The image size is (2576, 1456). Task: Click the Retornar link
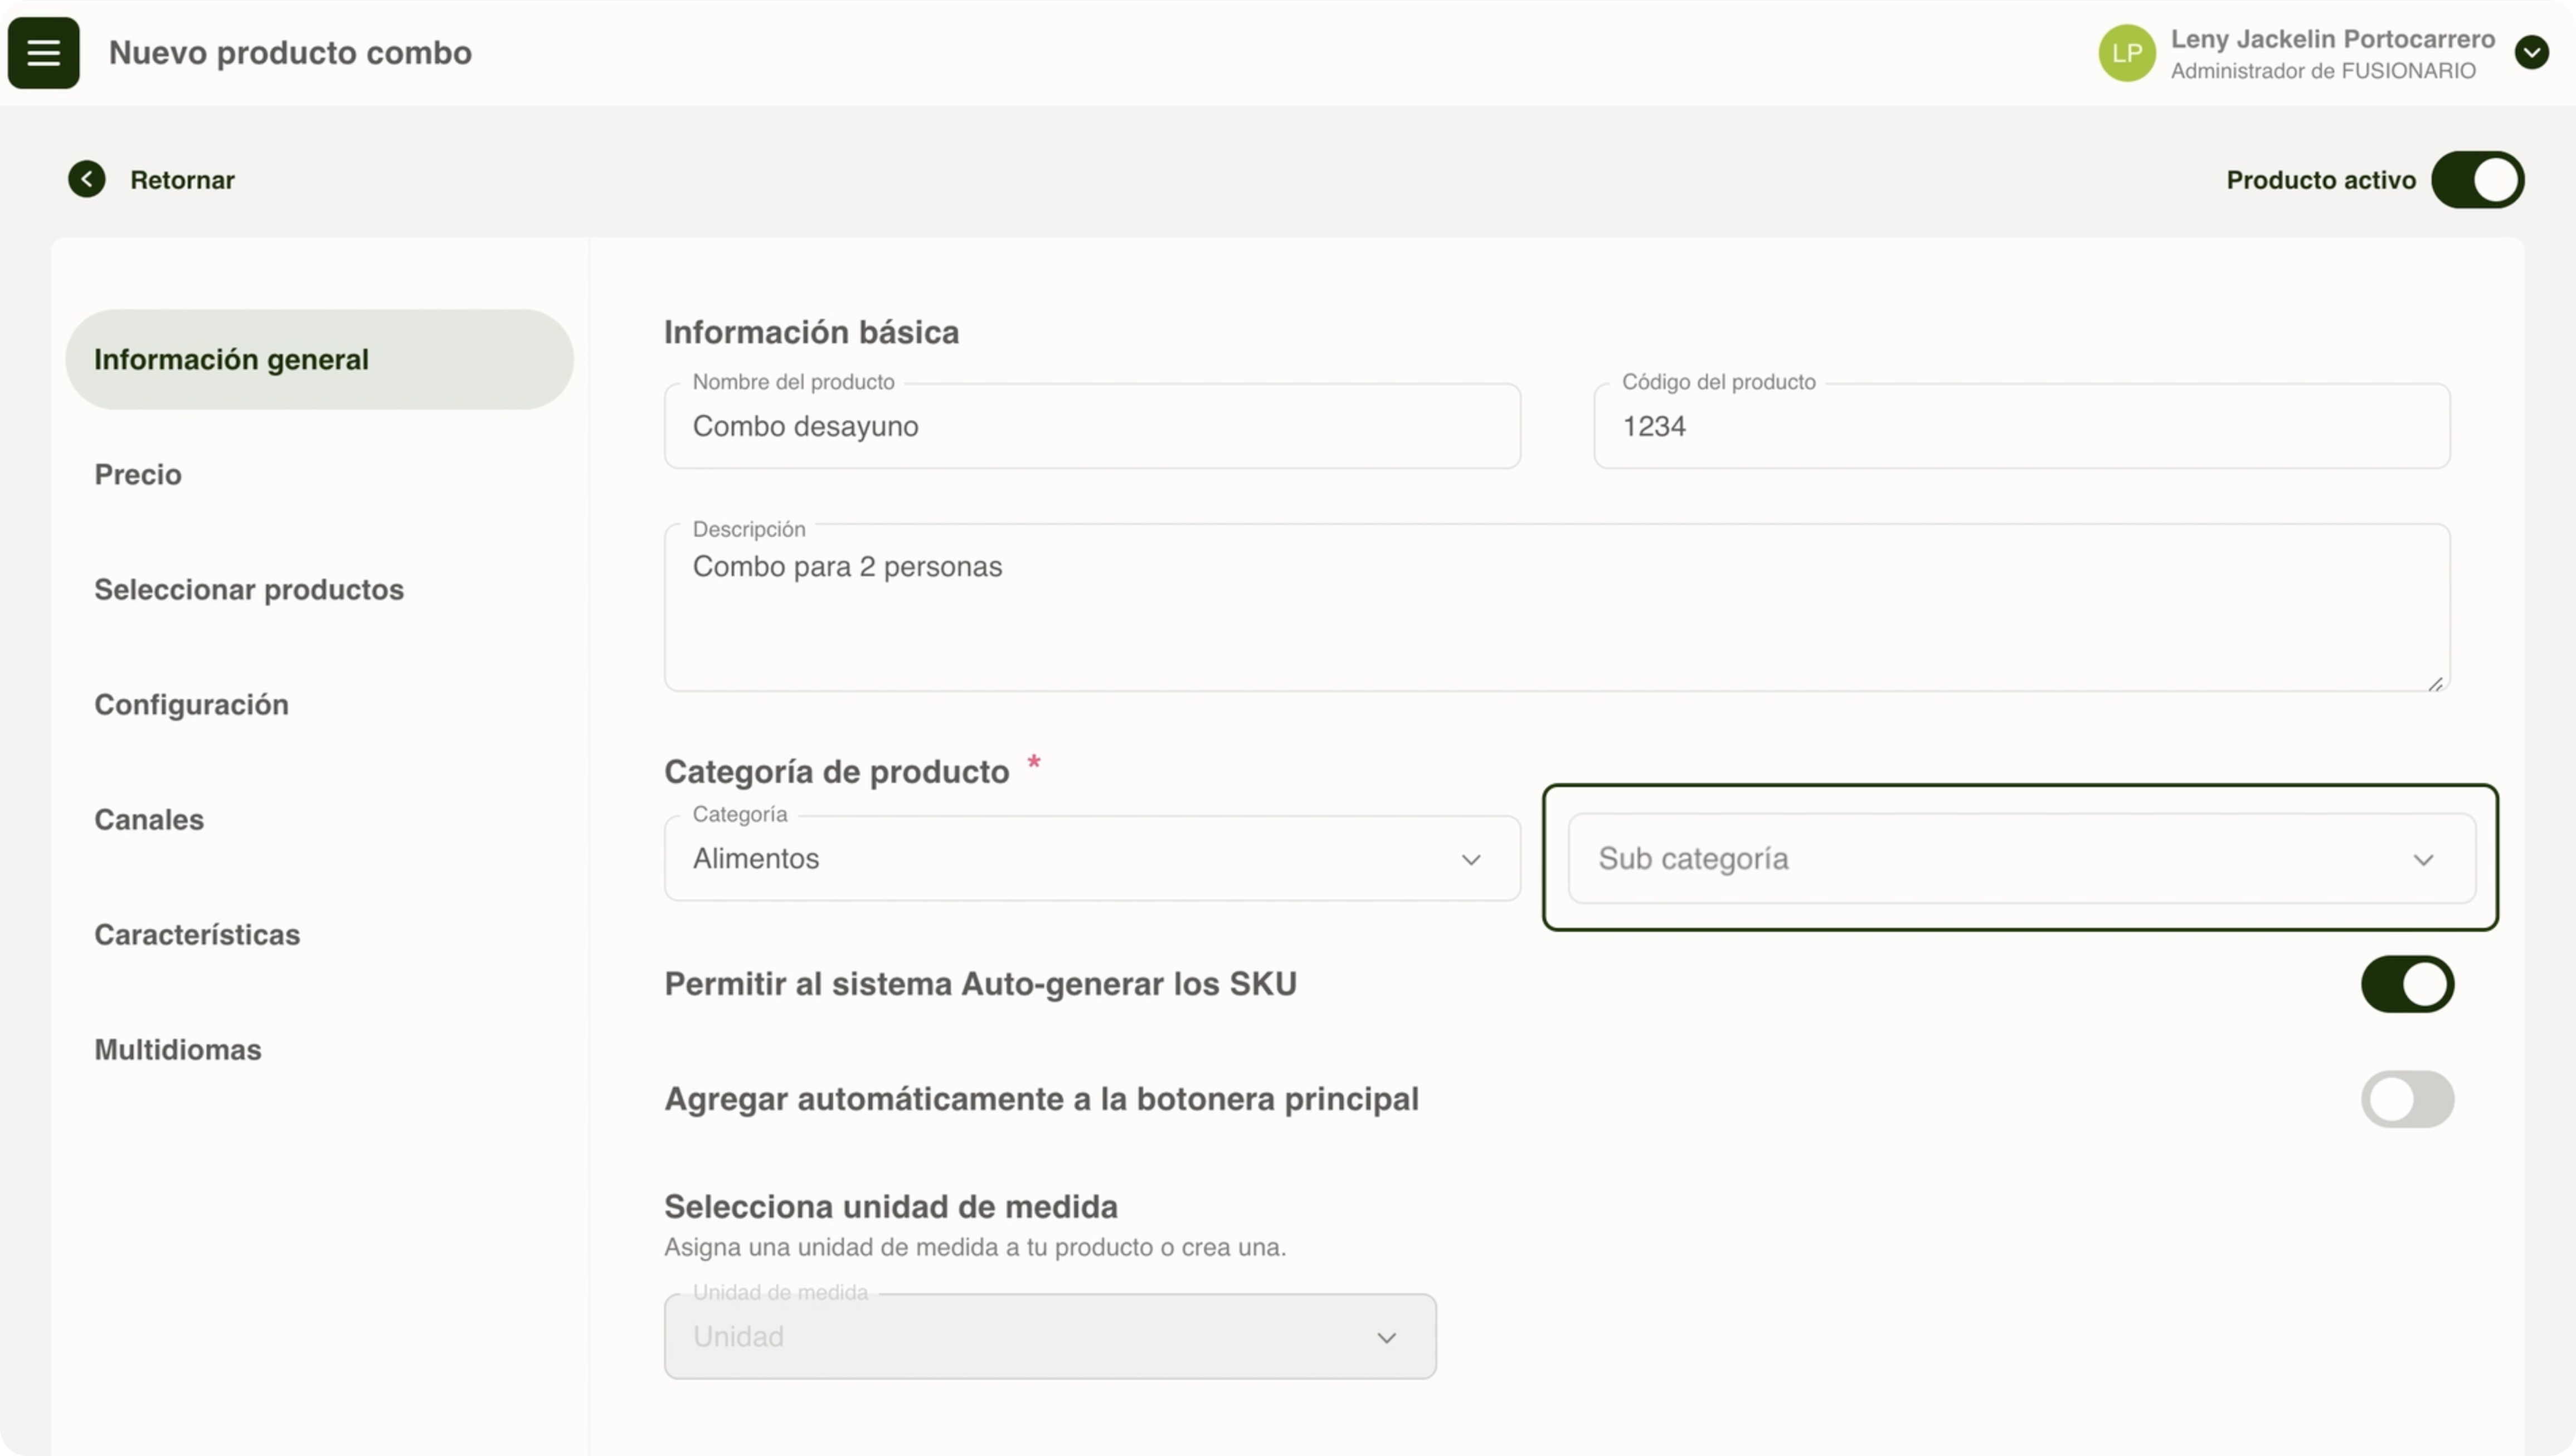(182, 180)
